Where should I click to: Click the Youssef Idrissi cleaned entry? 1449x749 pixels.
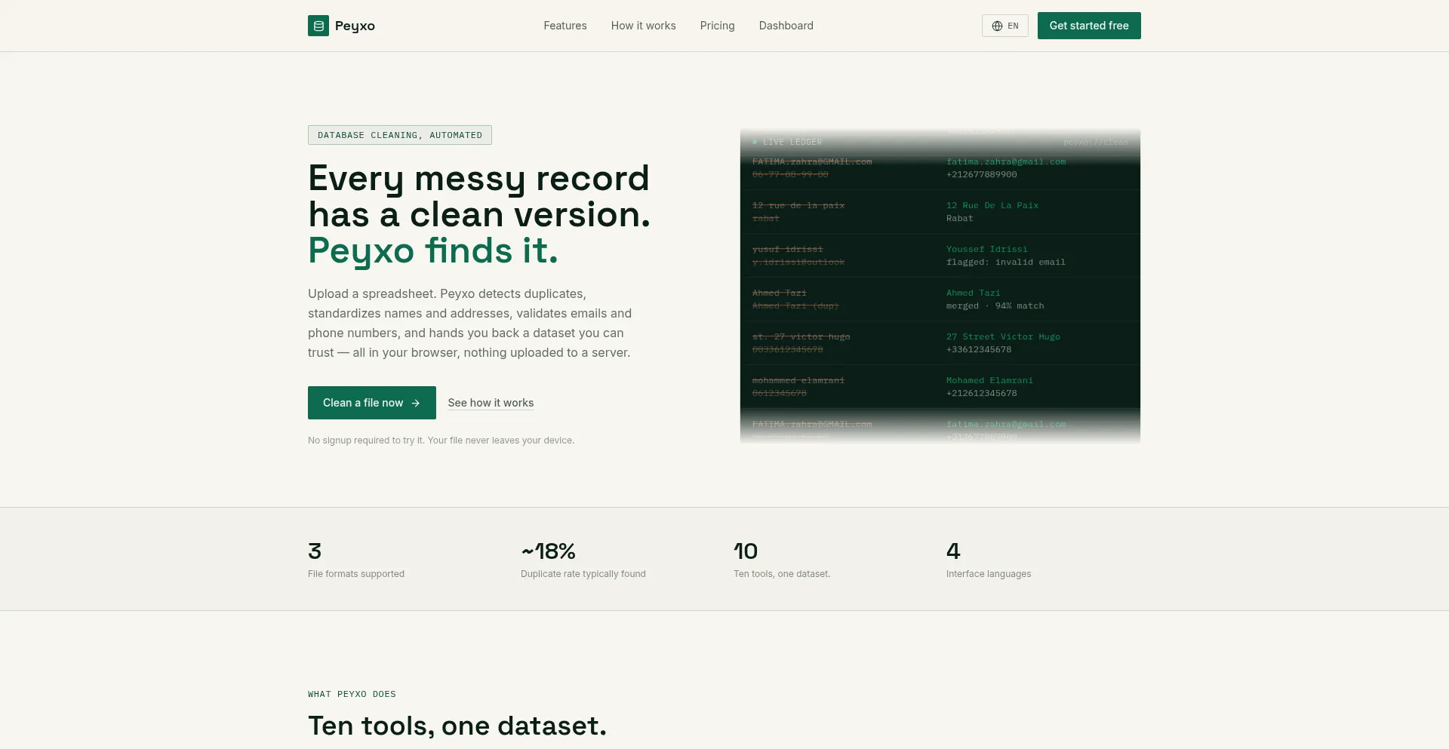coord(987,249)
